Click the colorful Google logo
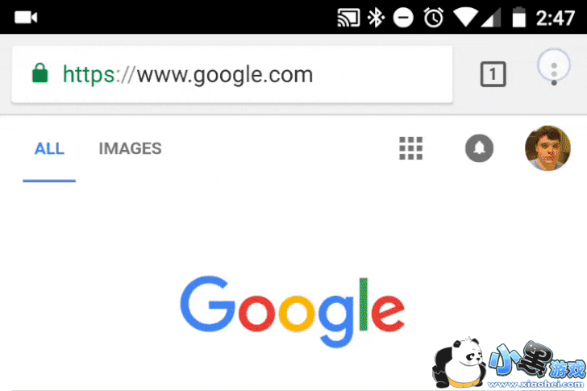Image resolution: width=587 pixels, height=391 pixels. pos(292,311)
